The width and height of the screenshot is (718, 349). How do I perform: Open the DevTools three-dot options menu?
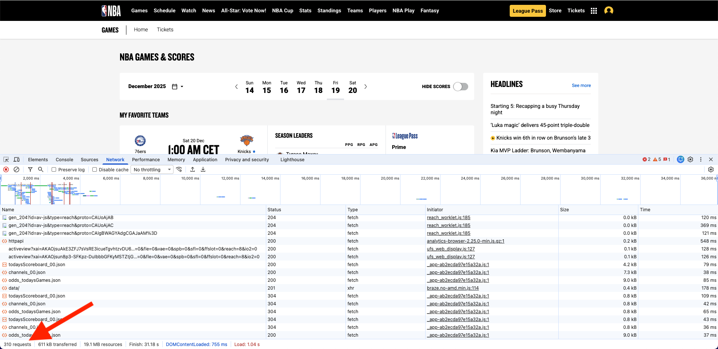tap(700, 159)
